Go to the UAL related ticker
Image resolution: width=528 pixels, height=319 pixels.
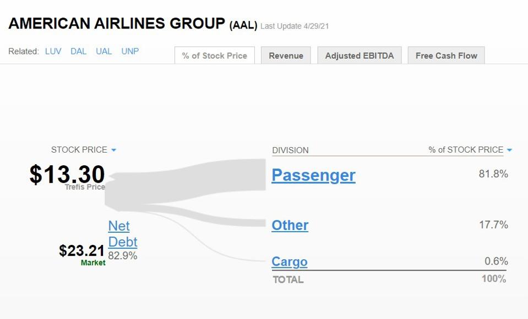tap(104, 52)
